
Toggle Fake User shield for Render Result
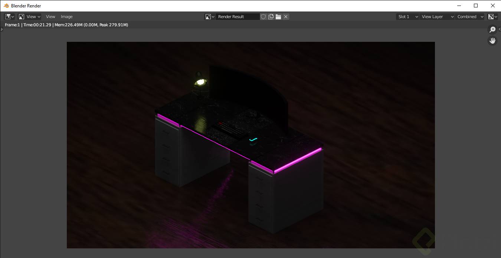(x=263, y=16)
